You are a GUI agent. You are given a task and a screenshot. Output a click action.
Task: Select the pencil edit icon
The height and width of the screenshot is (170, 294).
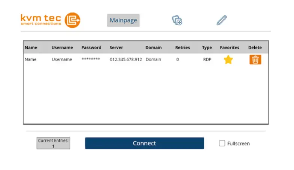click(222, 20)
